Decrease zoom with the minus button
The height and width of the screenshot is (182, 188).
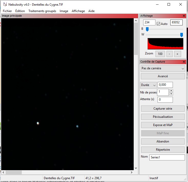pos(169,54)
